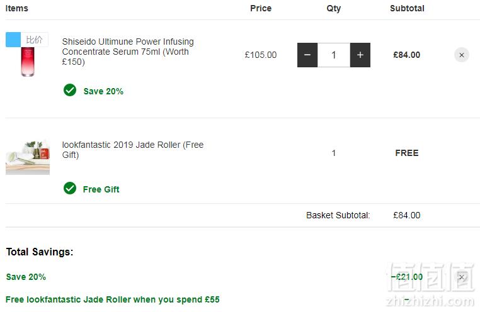Remove the Save 20% discount code
This screenshot has width=480, height=312.
[462, 277]
